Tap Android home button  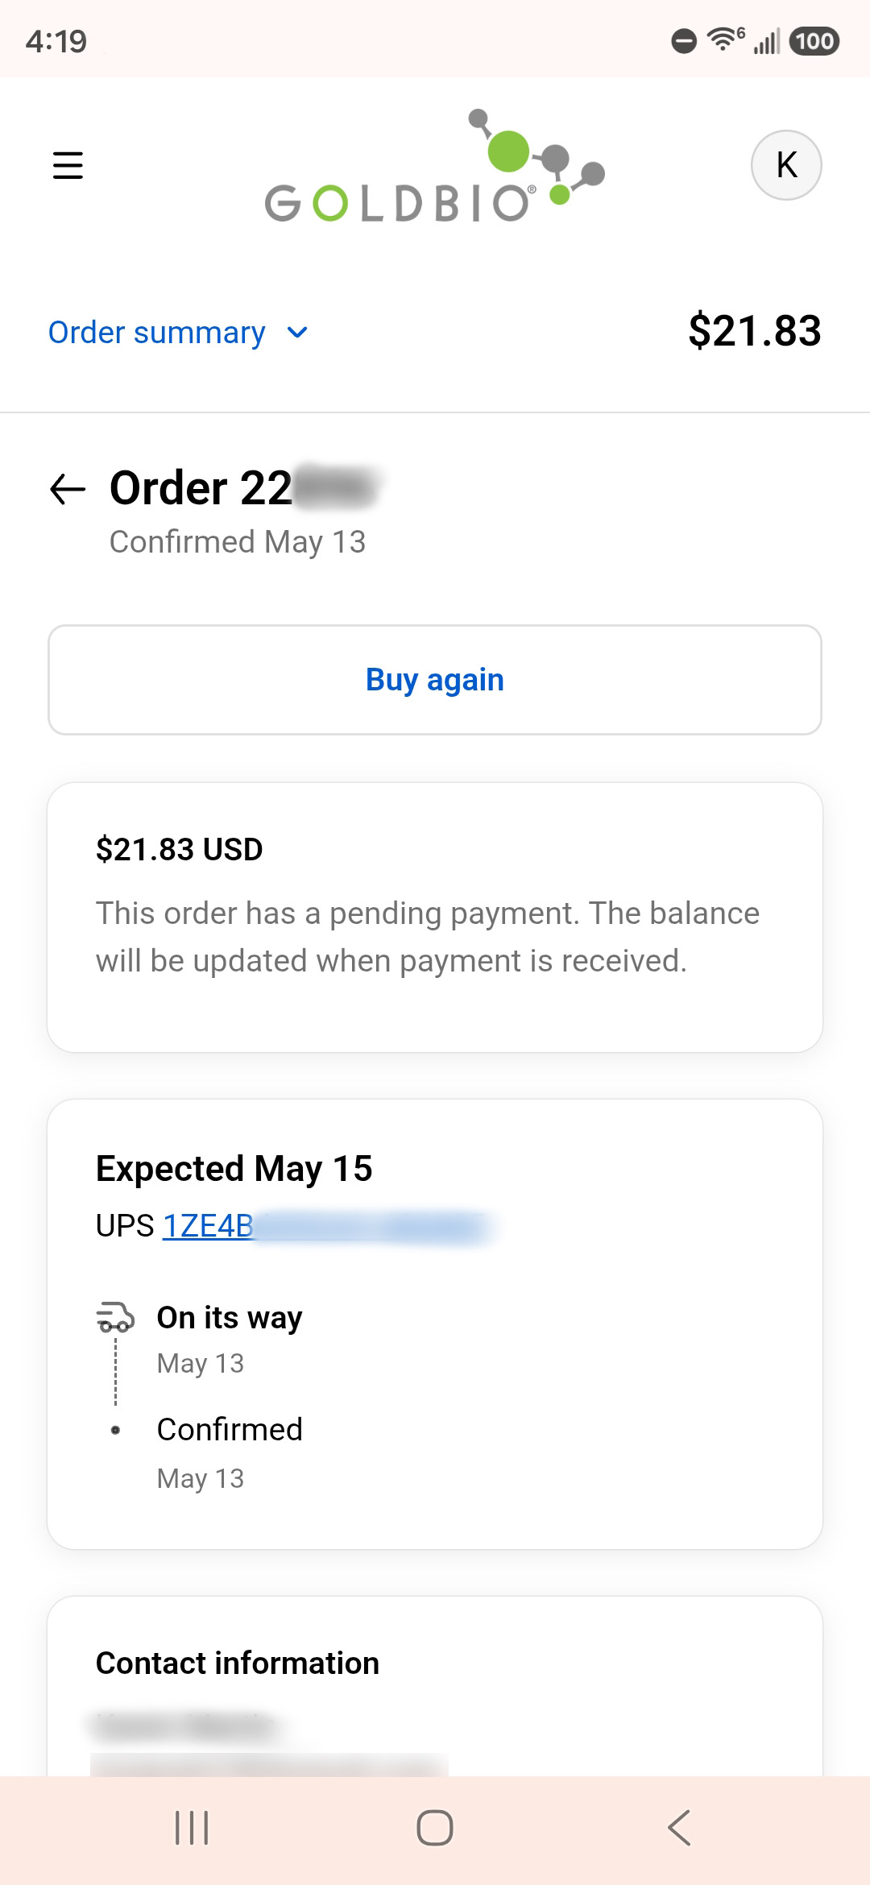point(435,1828)
